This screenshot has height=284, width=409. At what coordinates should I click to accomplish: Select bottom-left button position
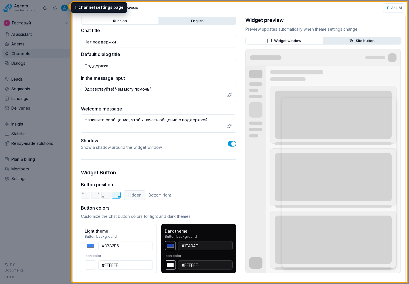[106, 195]
